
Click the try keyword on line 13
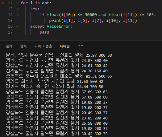34,9
